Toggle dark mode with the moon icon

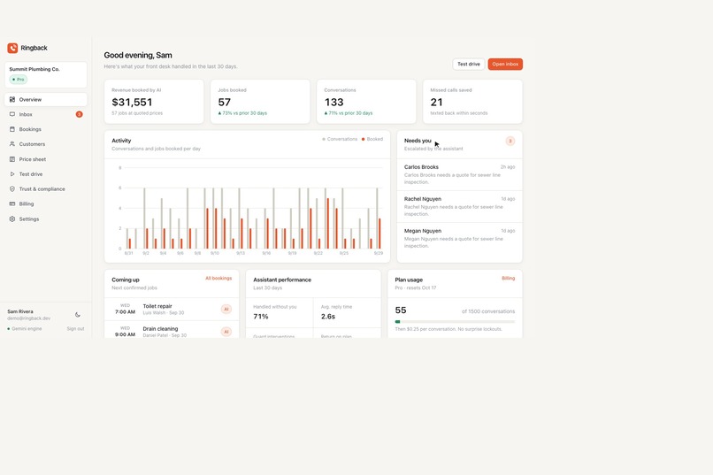point(78,315)
